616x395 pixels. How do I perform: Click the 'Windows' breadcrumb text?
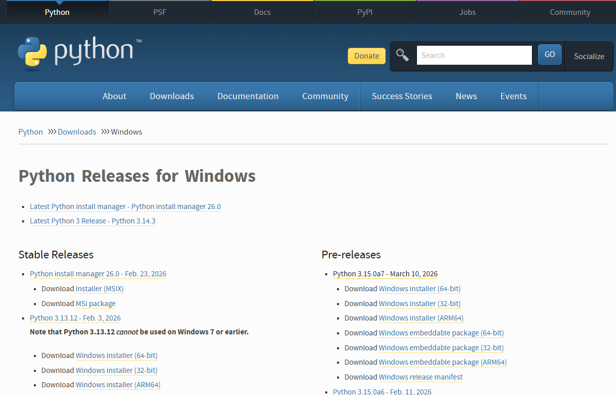tap(127, 132)
